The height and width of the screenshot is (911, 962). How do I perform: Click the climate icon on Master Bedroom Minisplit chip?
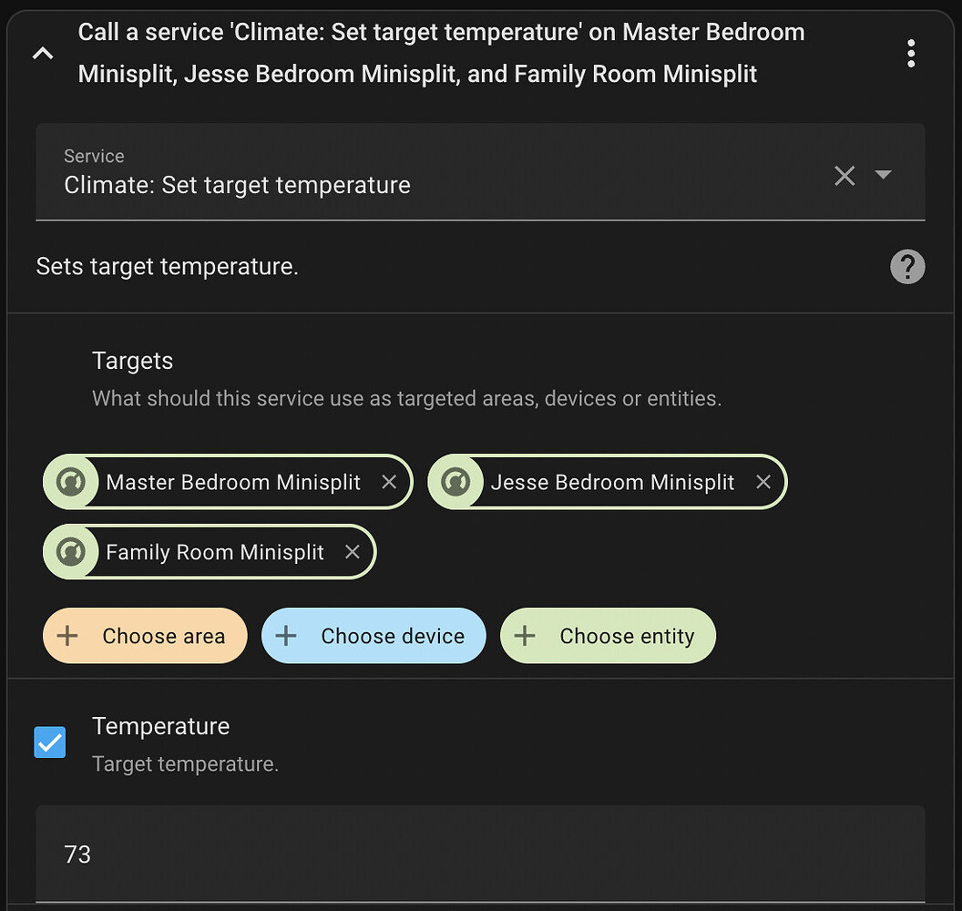(70, 482)
